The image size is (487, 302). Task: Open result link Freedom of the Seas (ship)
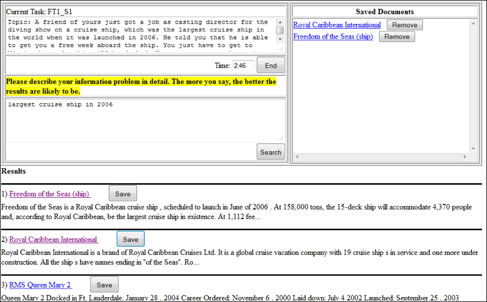click(x=49, y=194)
